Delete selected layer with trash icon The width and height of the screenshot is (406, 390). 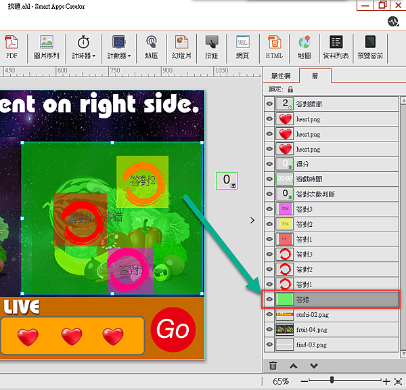tap(273, 366)
